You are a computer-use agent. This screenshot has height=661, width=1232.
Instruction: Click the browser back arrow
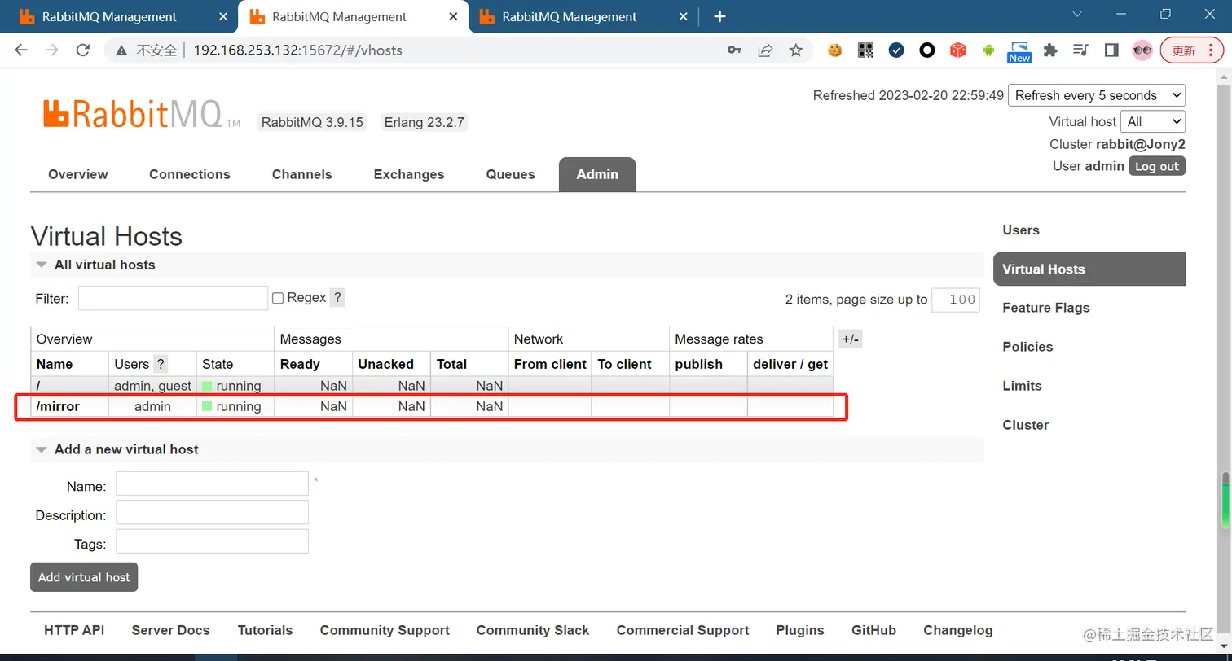pyautogui.click(x=21, y=50)
